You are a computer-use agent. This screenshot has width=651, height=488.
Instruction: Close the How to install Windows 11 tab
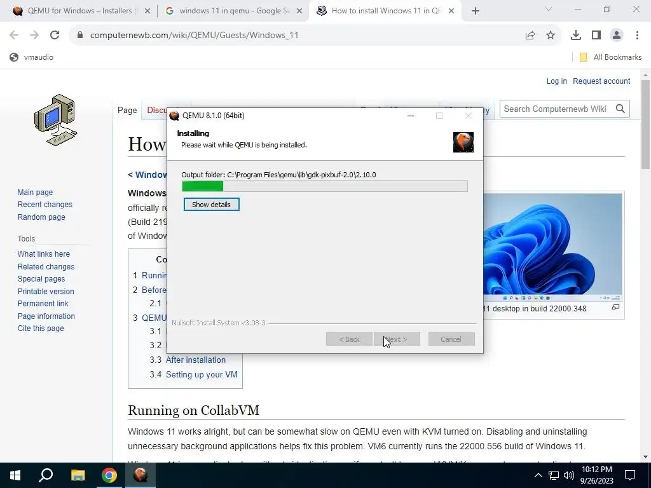(x=452, y=11)
